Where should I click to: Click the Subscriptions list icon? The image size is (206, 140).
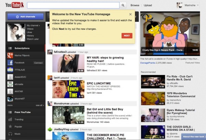(x=10, y=48)
